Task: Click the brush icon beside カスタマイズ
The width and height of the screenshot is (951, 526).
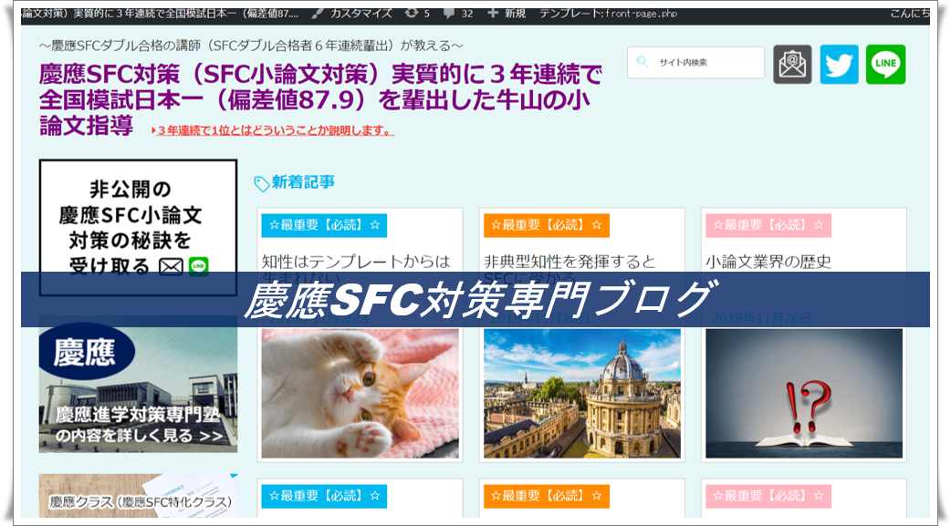Action: 318,14
